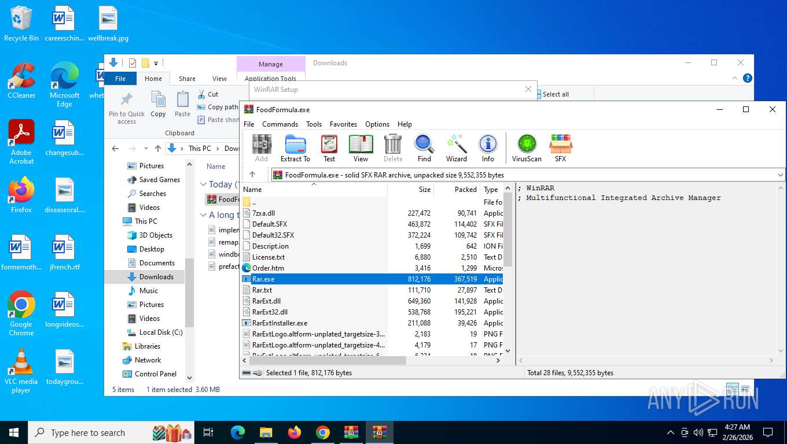Open the Tools menu in WinRAR
787x444 pixels.
pos(314,124)
